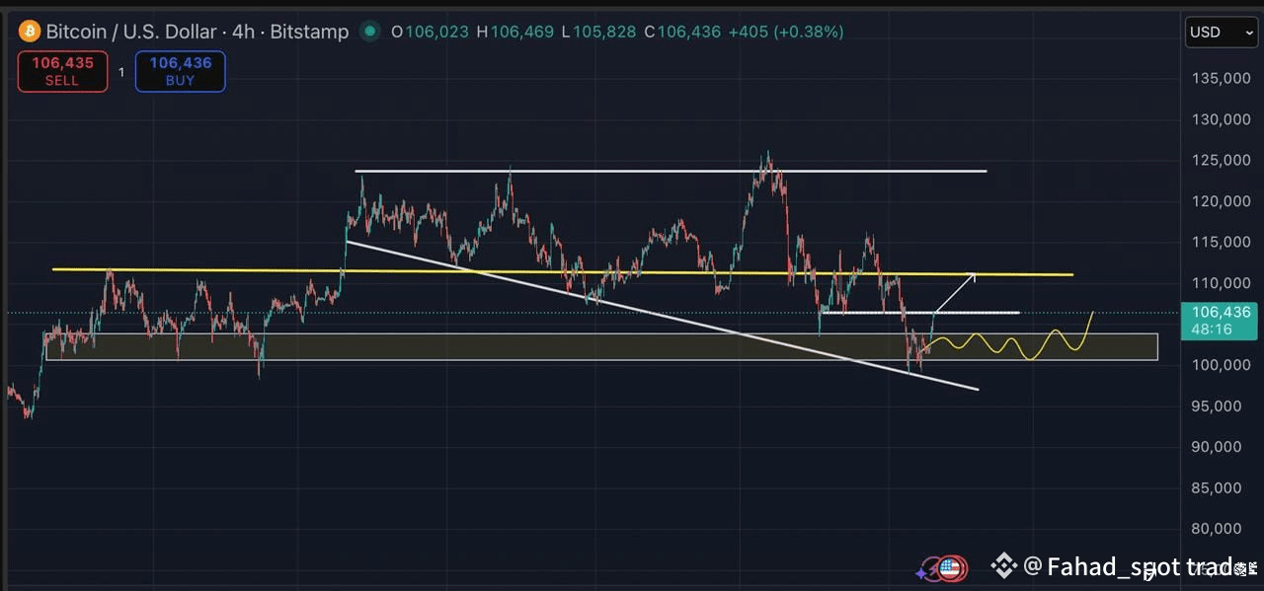Image resolution: width=1264 pixels, height=591 pixels.
Task: Click the 90,000 price axis label
Action: pos(1217,447)
